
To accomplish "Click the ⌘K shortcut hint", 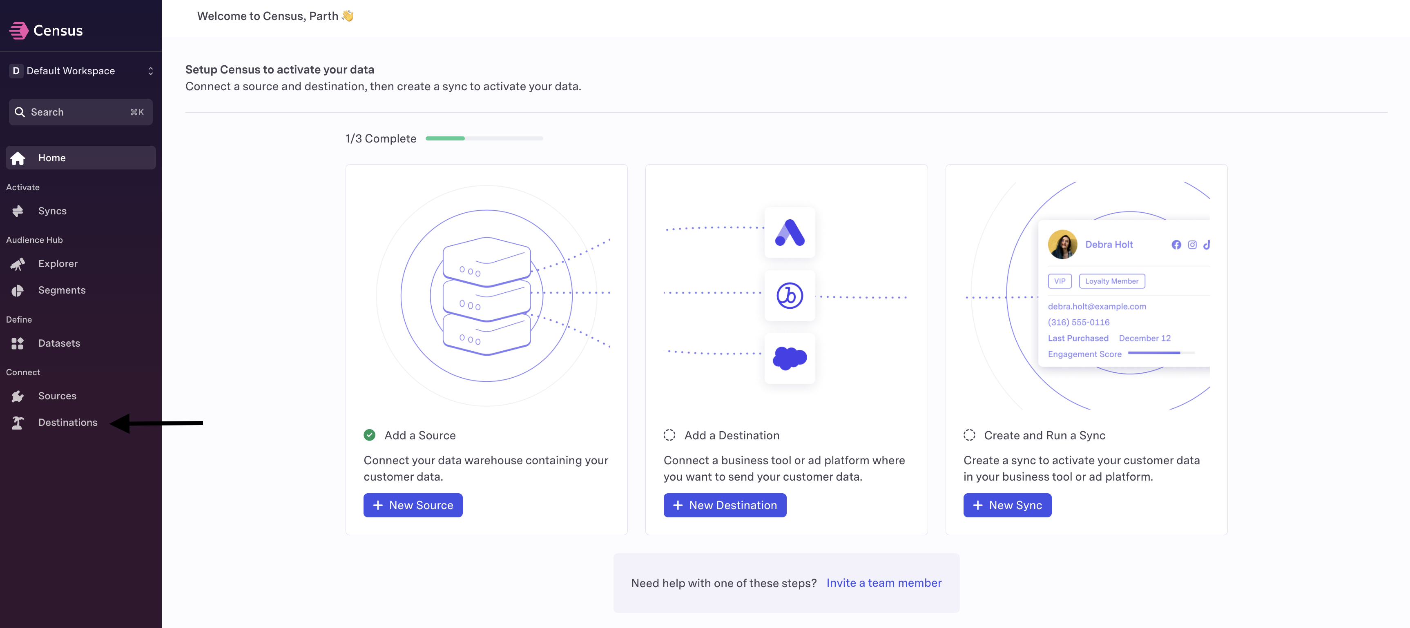I will point(137,112).
